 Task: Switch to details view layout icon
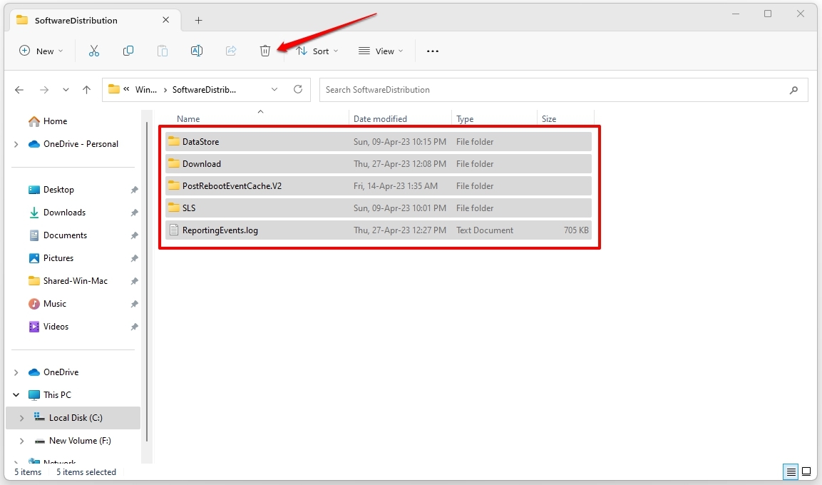(791, 472)
